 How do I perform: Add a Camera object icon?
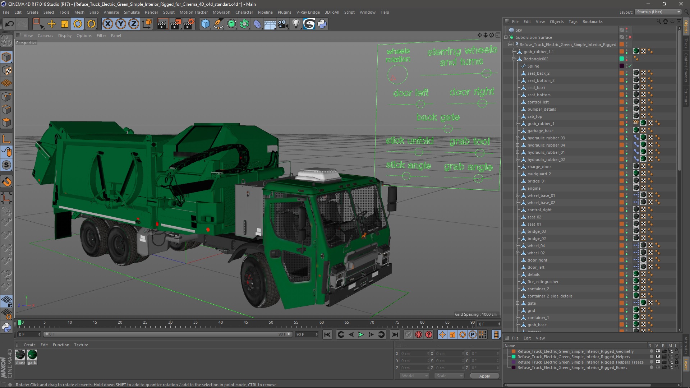point(283,24)
